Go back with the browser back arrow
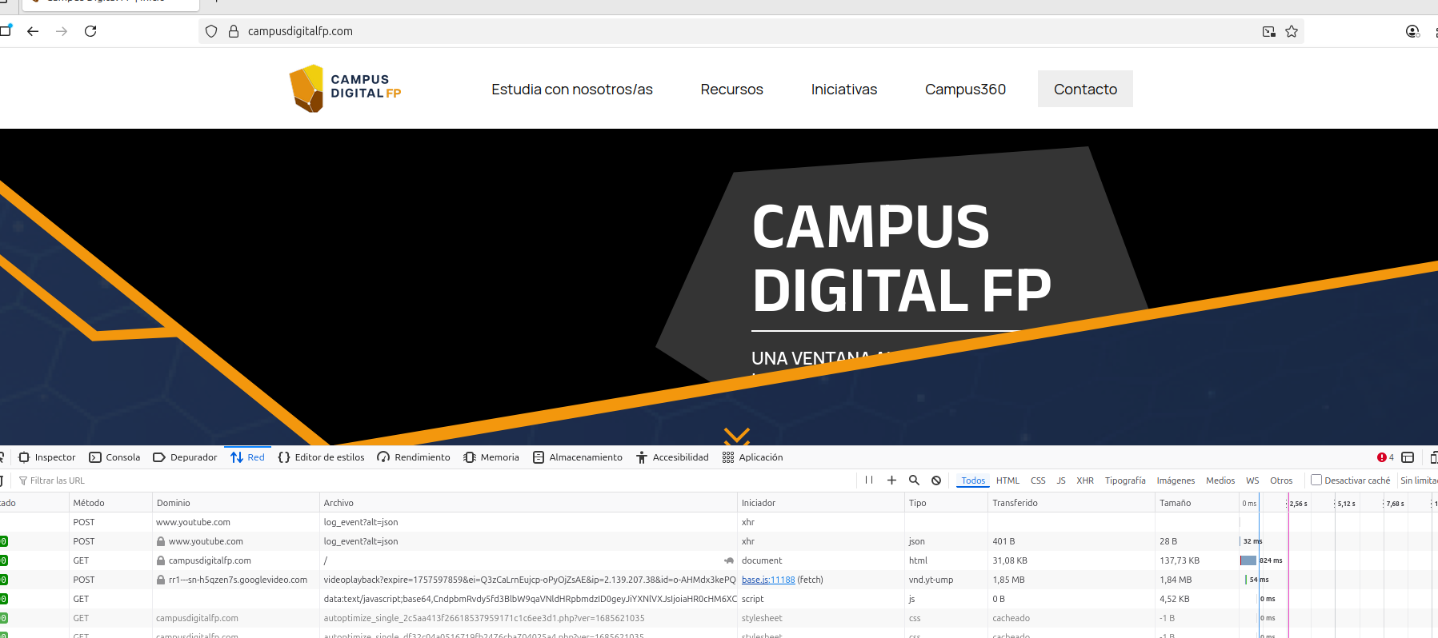The height and width of the screenshot is (638, 1438). [33, 31]
